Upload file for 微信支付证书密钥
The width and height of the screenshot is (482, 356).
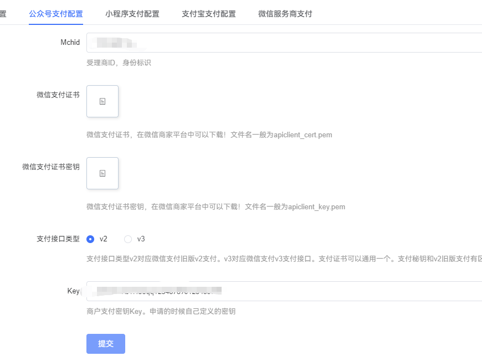pos(102,173)
